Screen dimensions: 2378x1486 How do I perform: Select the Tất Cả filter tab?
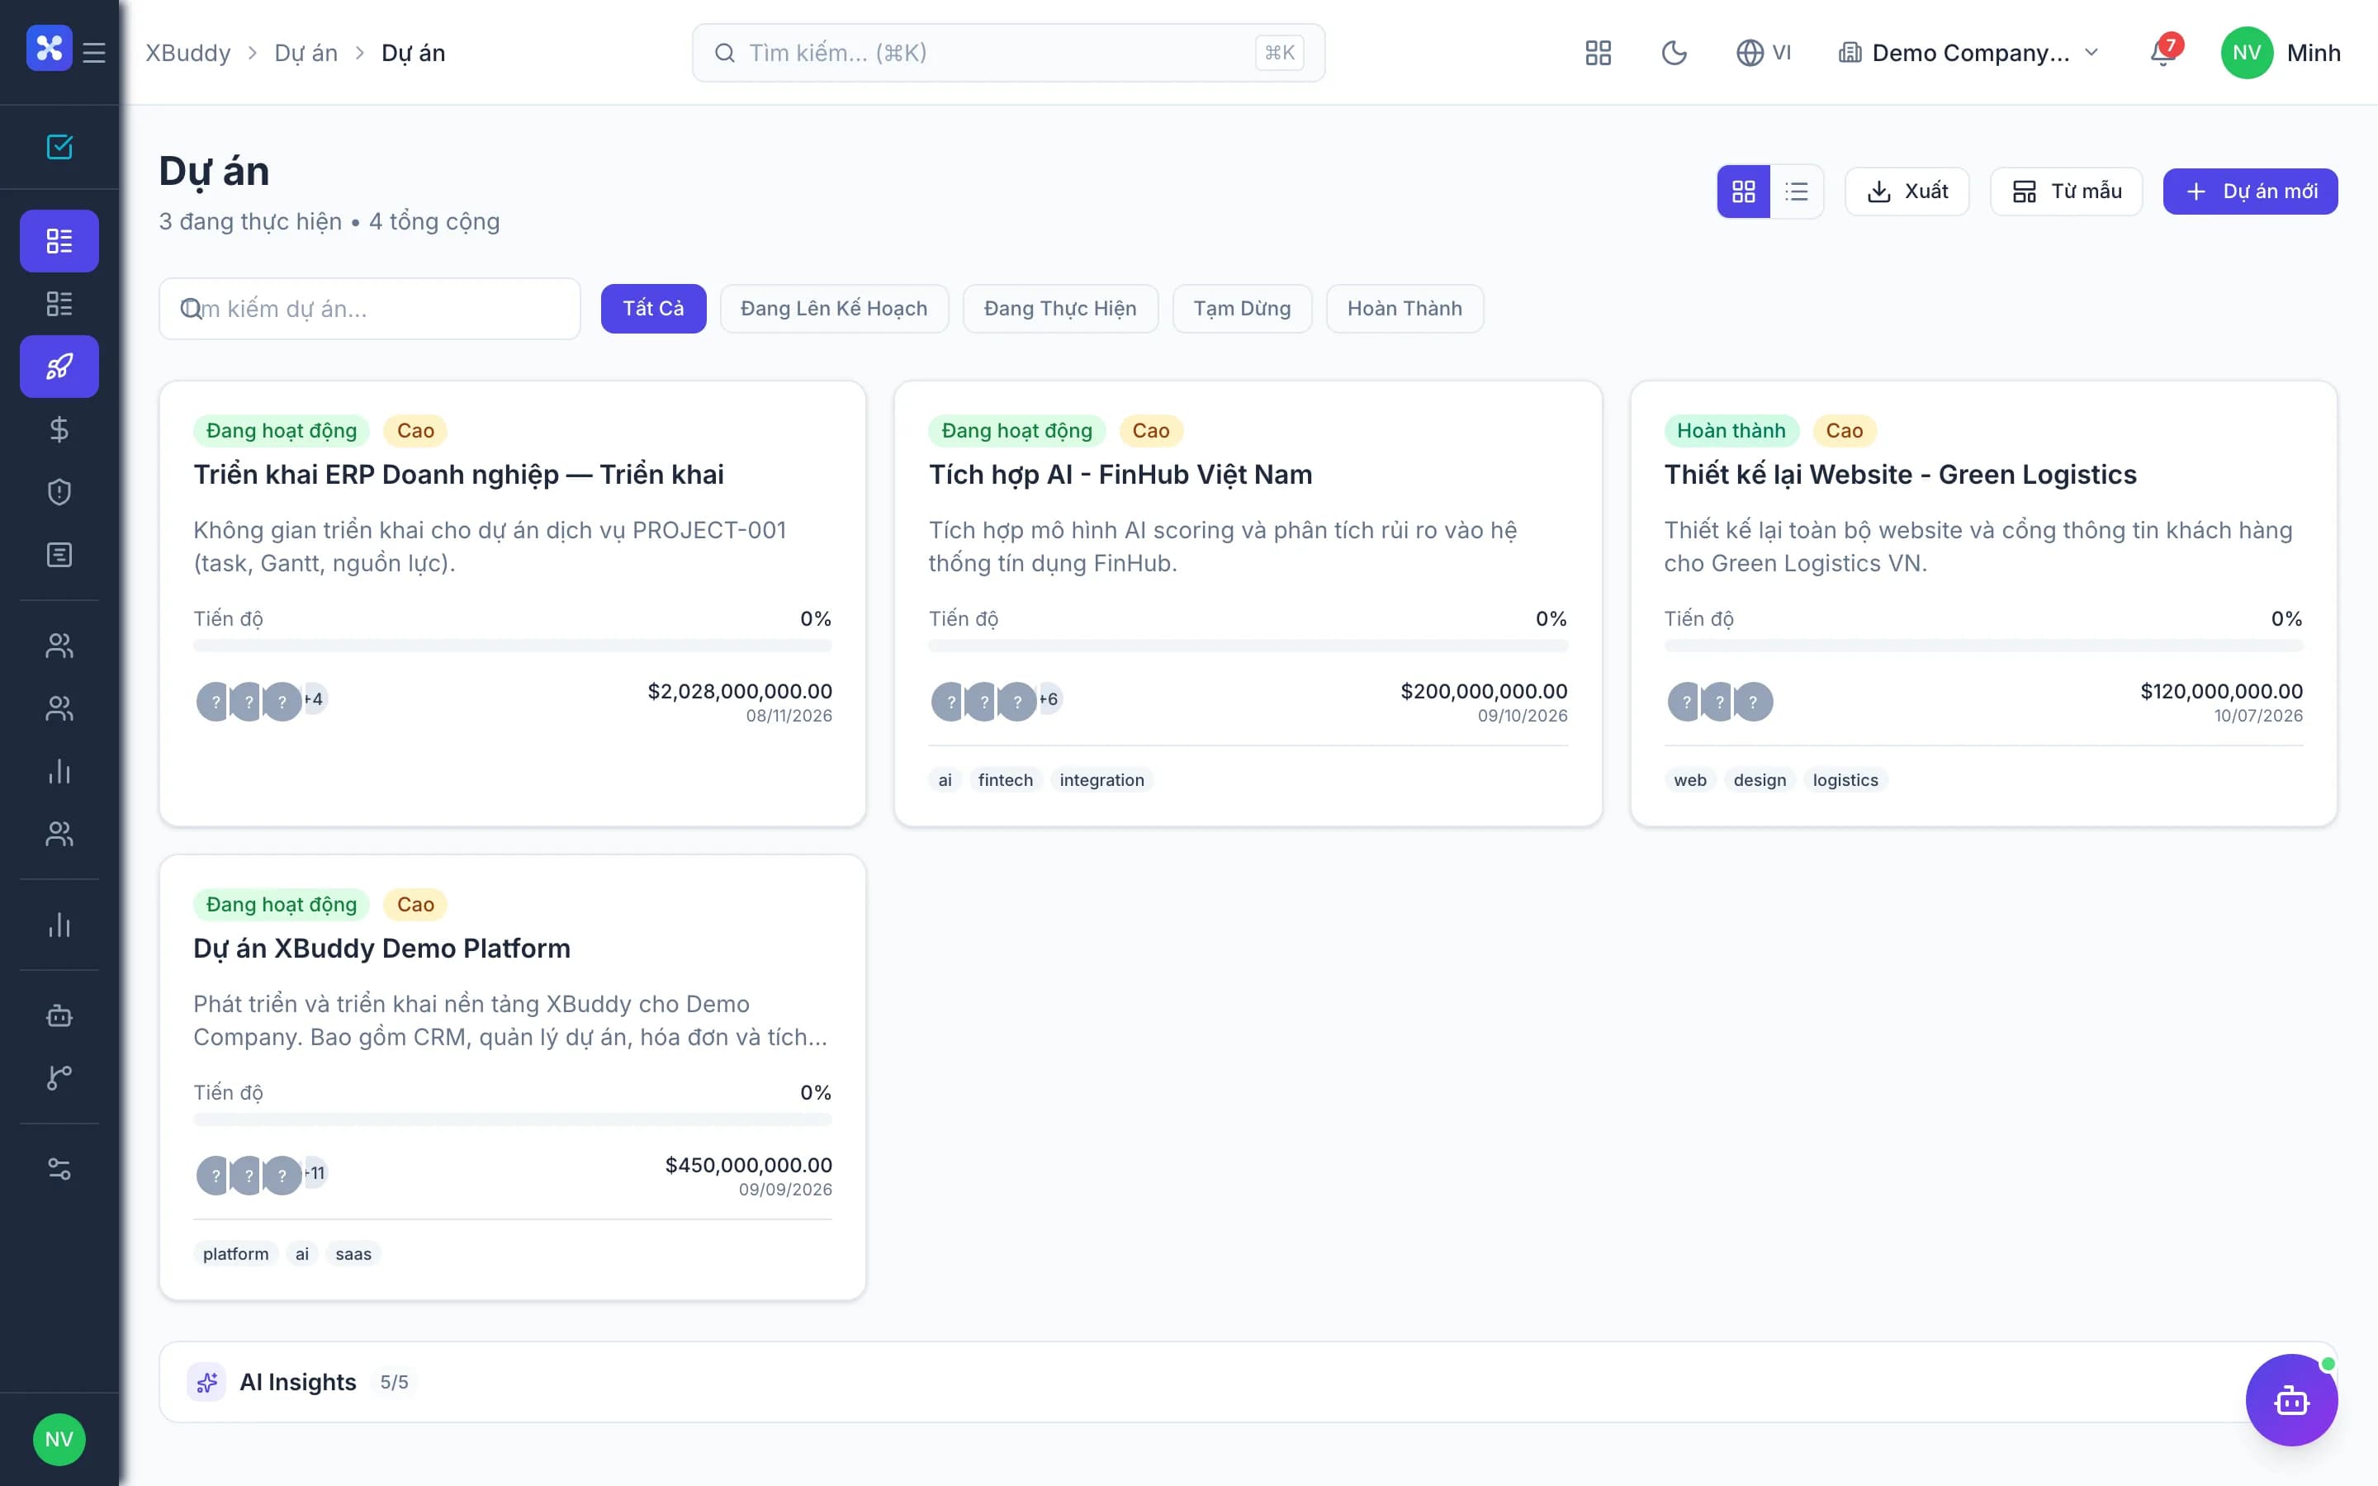pos(653,309)
